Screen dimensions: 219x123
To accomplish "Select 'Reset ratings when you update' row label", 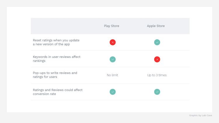I will click(x=56, y=40).
